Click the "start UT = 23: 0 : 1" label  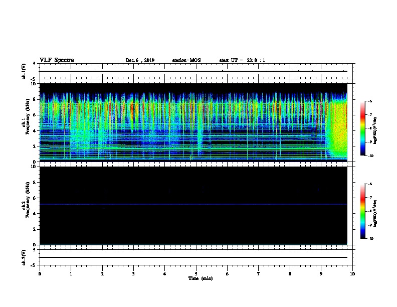click(242, 60)
